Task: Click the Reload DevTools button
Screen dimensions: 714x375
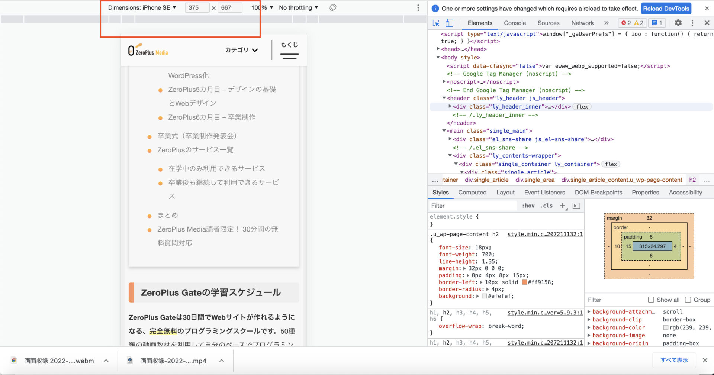Action: (666, 8)
